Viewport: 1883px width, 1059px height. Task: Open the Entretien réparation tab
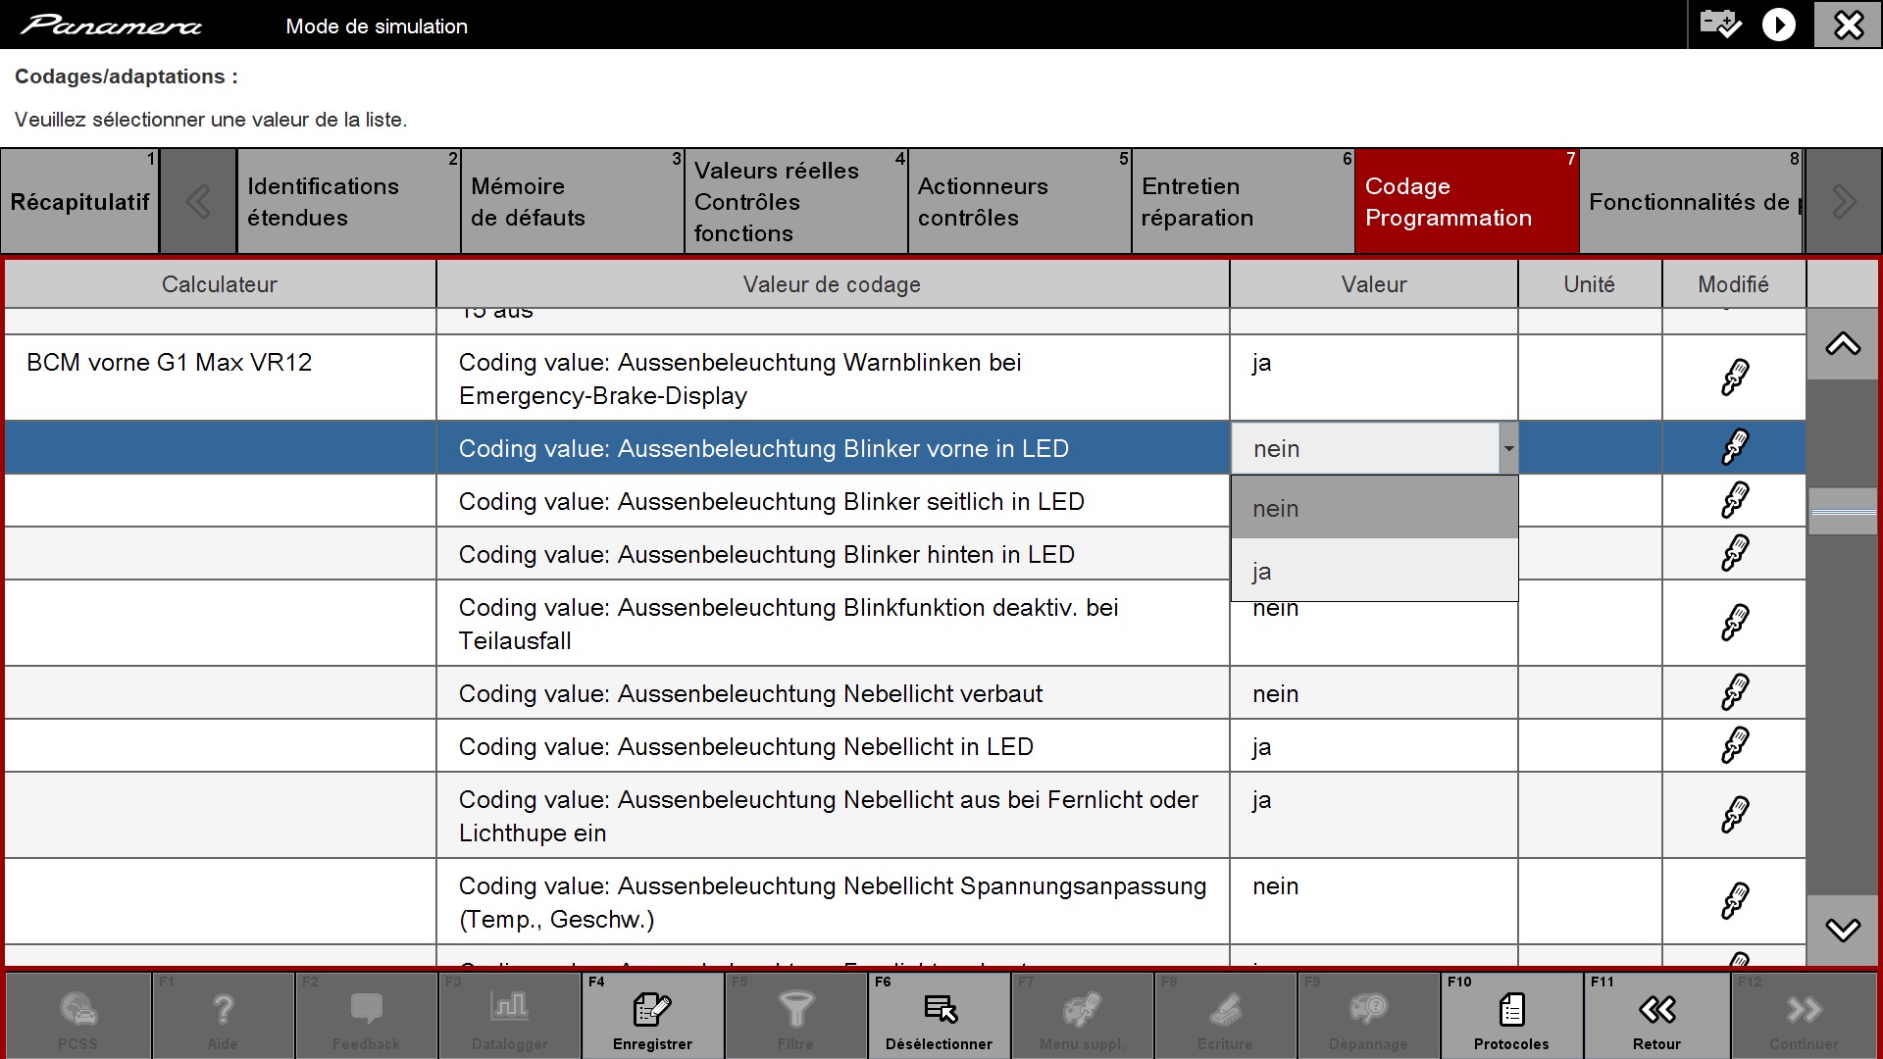coord(1243,202)
